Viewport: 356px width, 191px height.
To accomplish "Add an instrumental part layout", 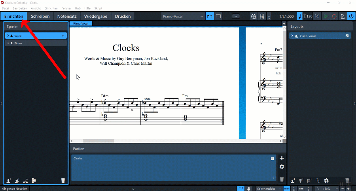I will [301, 181].
